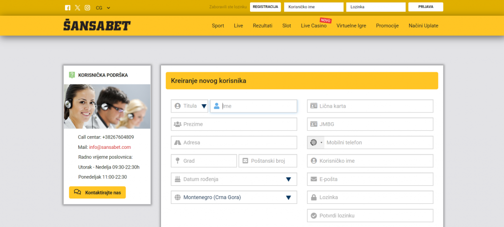The width and height of the screenshot is (504, 227).
Task: Open Načini Uplate menu item
Action: point(423,26)
